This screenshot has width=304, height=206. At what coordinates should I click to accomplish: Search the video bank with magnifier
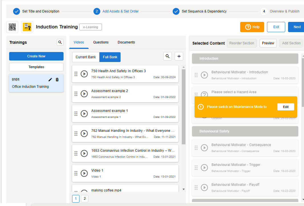168,56
